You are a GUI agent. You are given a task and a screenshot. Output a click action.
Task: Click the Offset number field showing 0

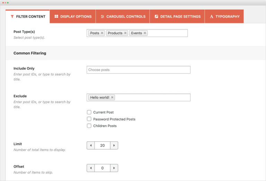(x=102, y=168)
